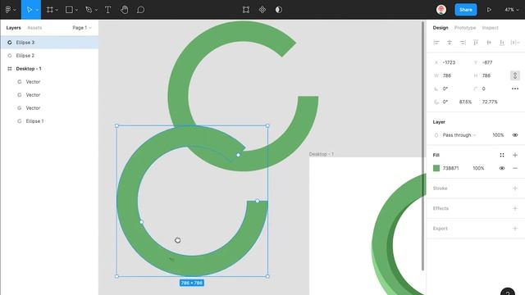Select the Ellipse 2 layer
The height and width of the screenshot is (295, 525).
tap(49, 56)
